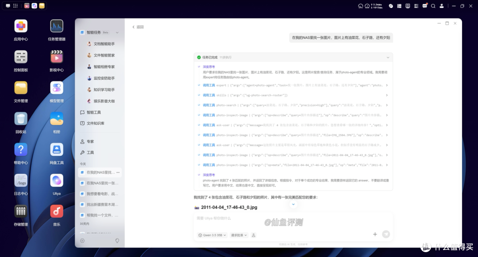This screenshot has width=478, height=257.
Task: Open chat history 在我NAS里找一张...
Action: coord(100,183)
